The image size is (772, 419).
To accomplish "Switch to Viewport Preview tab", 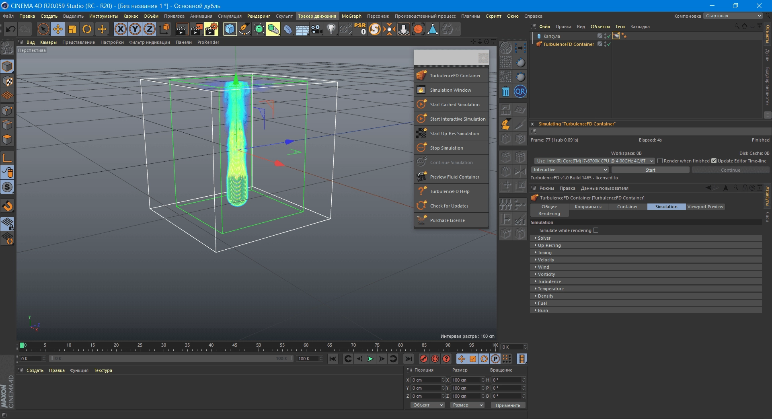I will click(705, 207).
